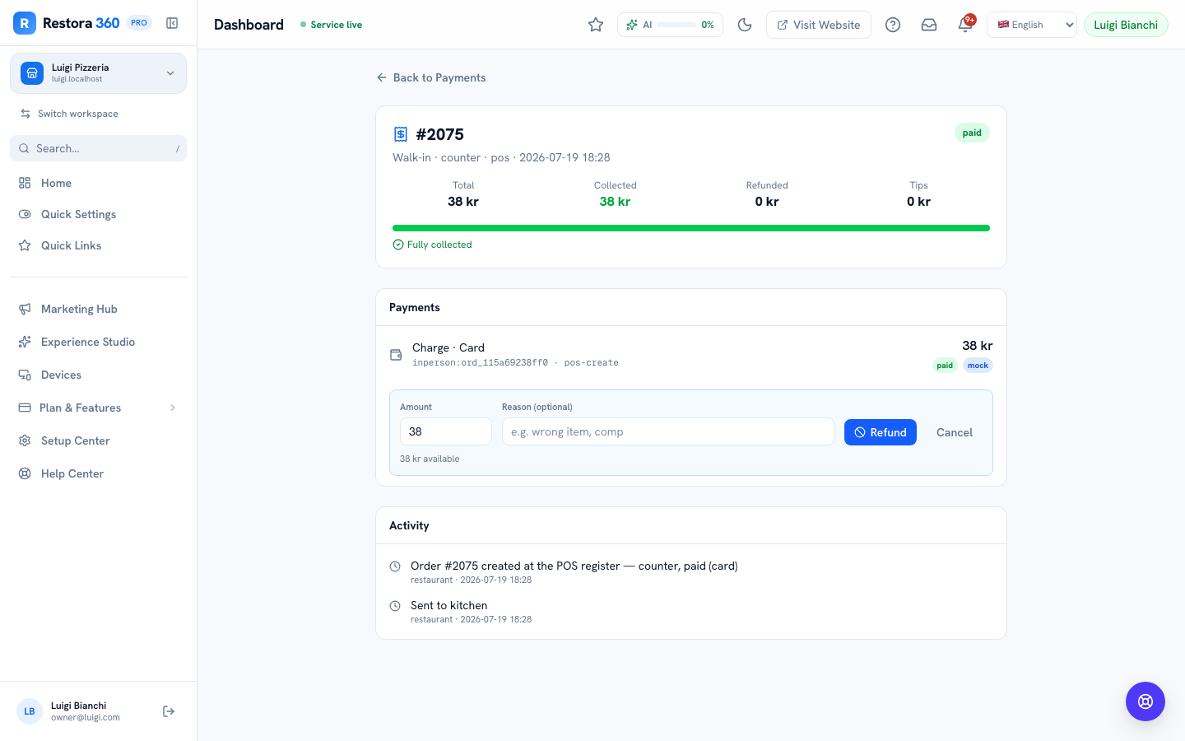Expand Plan & Features chevron
The height and width of the screenshot is (741, 1185).
click(x=173, y=408)
